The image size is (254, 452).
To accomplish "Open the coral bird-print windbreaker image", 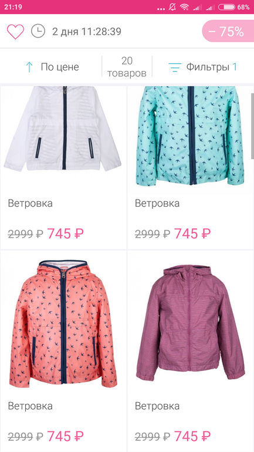I will click(x=63, y=322).
